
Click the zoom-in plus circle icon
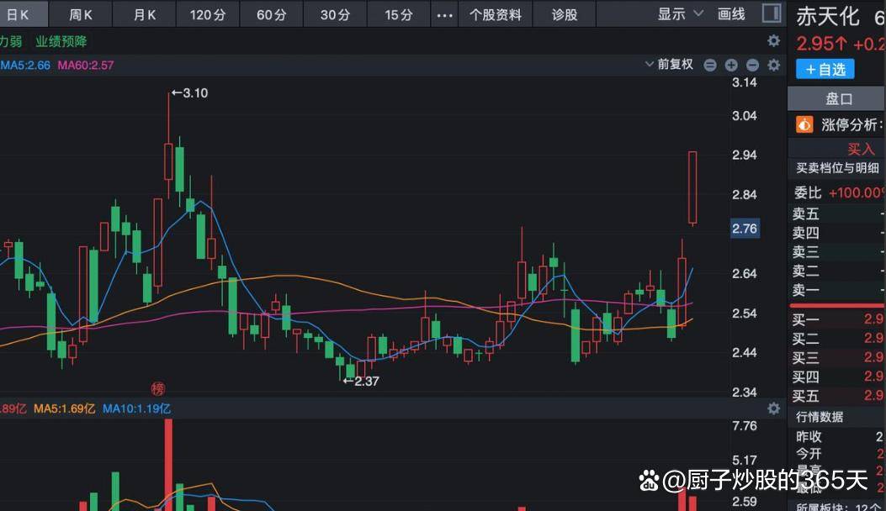tap(731, 65)
